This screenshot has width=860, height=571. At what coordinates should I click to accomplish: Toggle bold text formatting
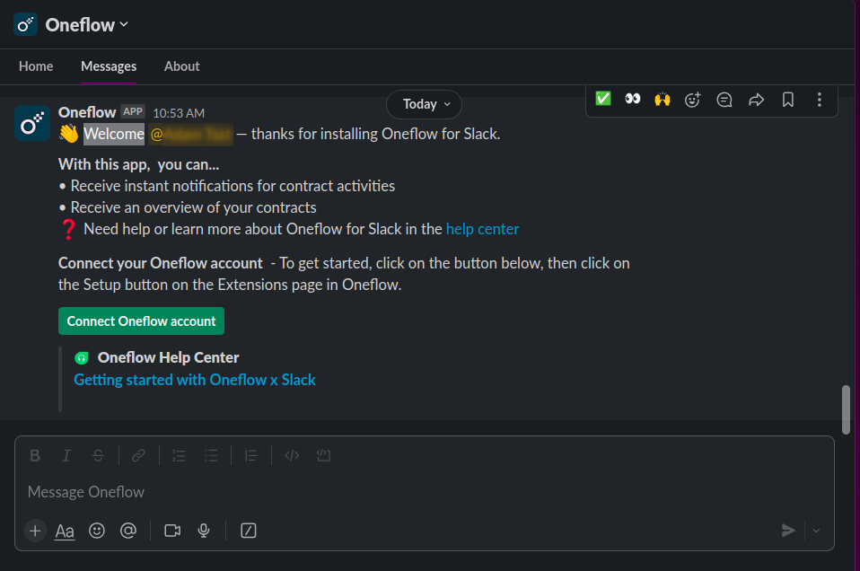tap(34, 455)
